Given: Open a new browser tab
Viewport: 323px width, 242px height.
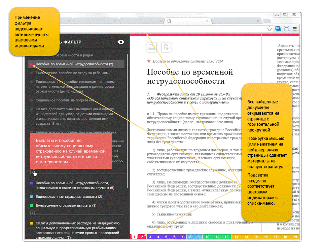Looking at the screenshot, I should tap(267, 21).
